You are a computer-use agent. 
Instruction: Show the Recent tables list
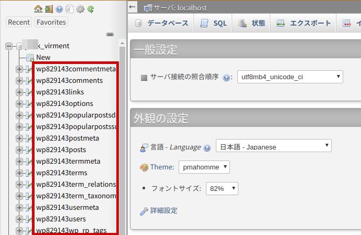coord(19,22)
